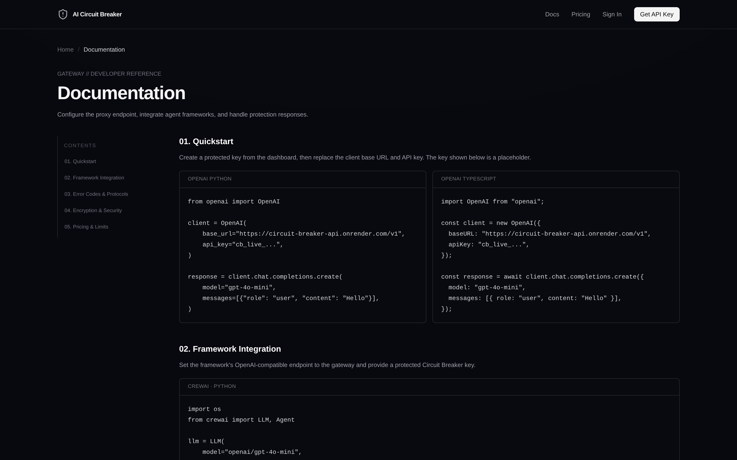Jump to 01. Quickstart in the contents
Screen dimensions: 737x460
[x=80, y=161]
